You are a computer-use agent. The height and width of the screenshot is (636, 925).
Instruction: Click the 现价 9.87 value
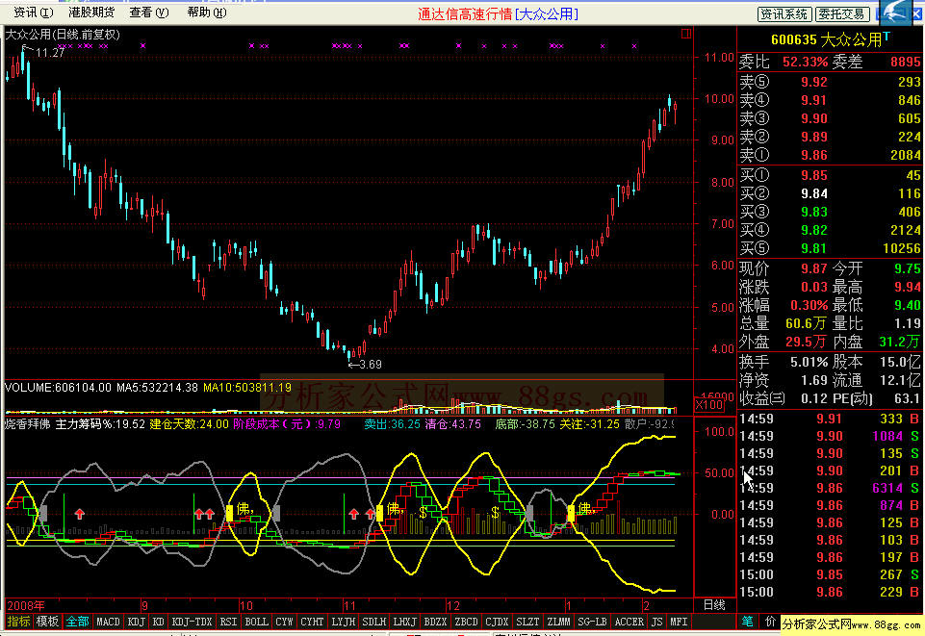coord(814,268)
